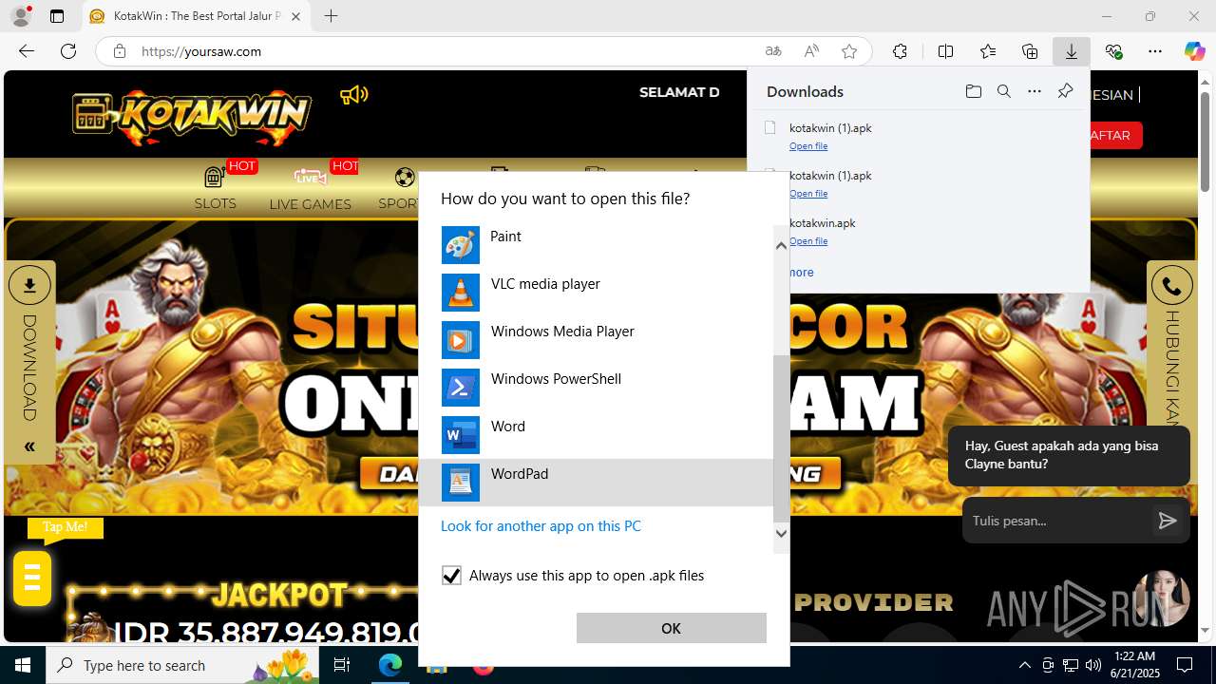Toggle the Downloads toolbar button

1072,51
